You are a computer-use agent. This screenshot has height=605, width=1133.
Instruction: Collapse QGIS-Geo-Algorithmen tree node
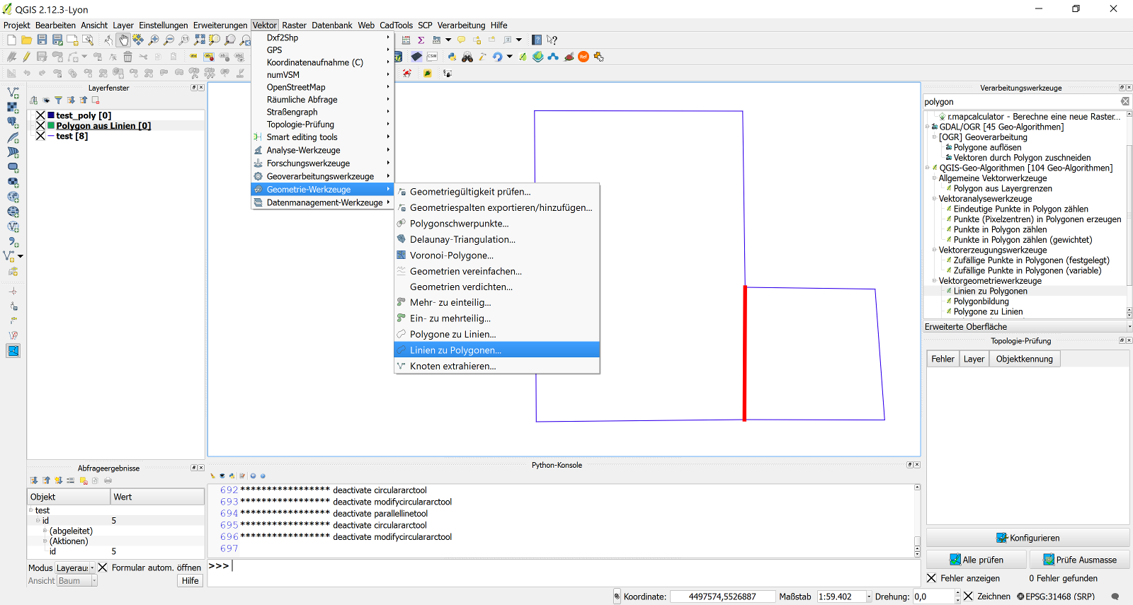[928, 168]
